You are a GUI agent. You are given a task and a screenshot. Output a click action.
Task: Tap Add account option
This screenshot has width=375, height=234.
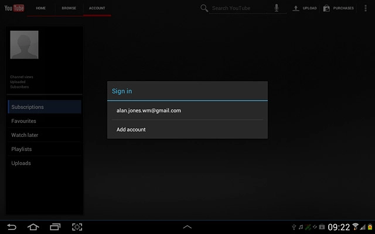(x=187, y=129)
